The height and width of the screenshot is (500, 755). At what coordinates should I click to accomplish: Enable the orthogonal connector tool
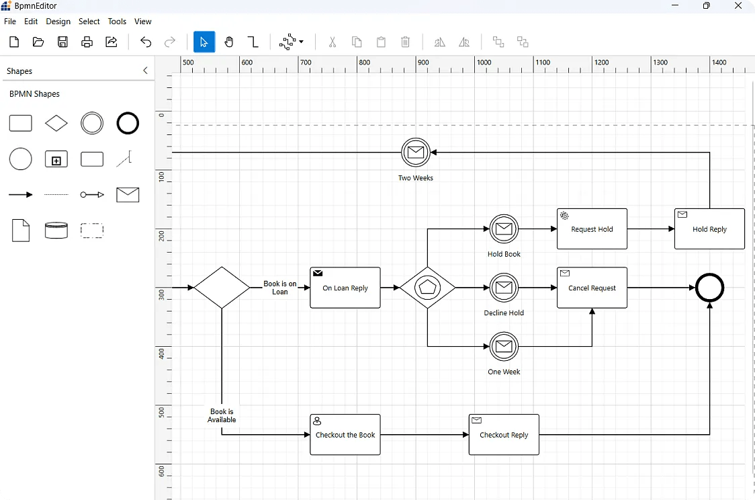click(x=253, y=42)
